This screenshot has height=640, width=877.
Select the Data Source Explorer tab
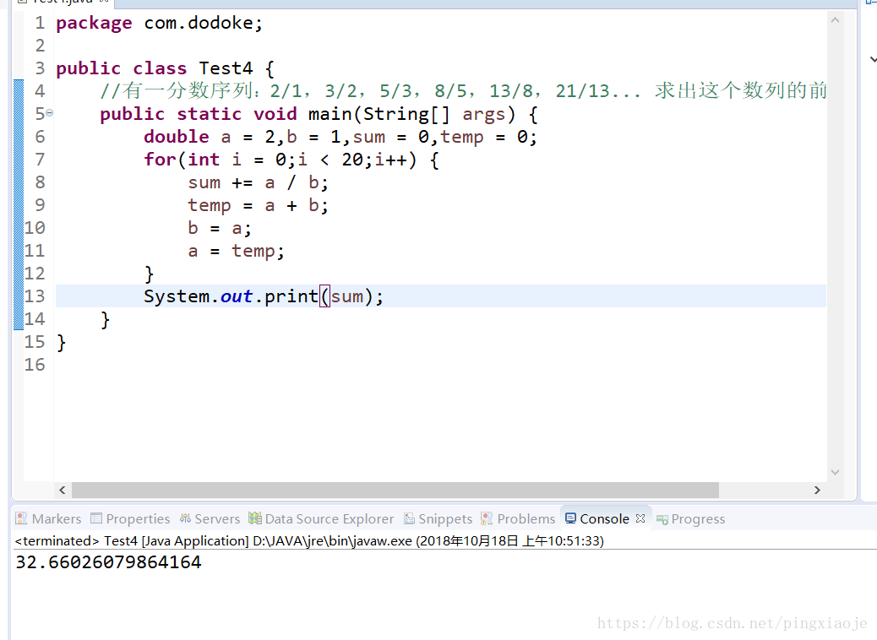(x=322, y=518)
